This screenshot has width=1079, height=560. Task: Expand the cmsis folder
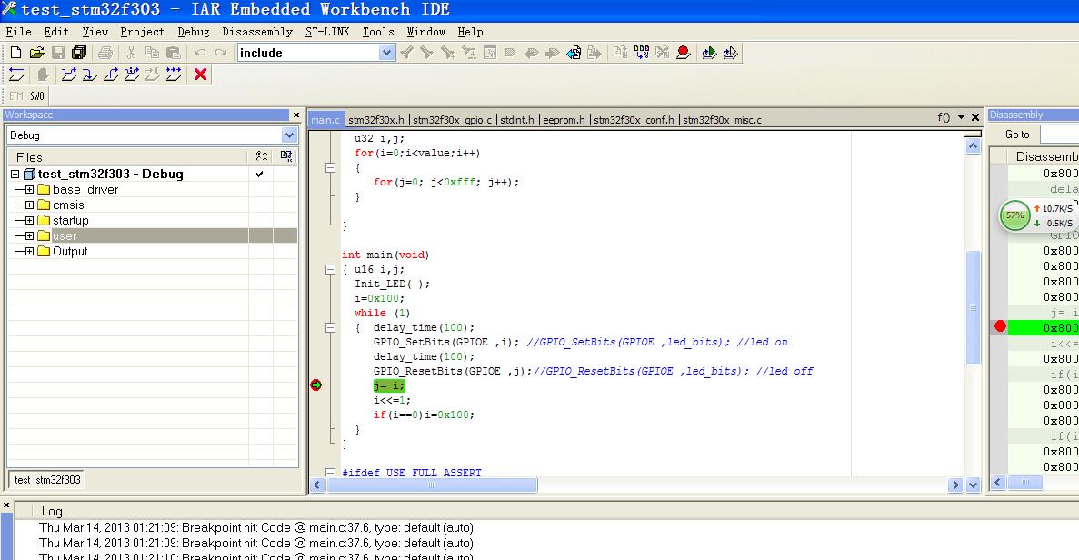(x=29, y=205)
